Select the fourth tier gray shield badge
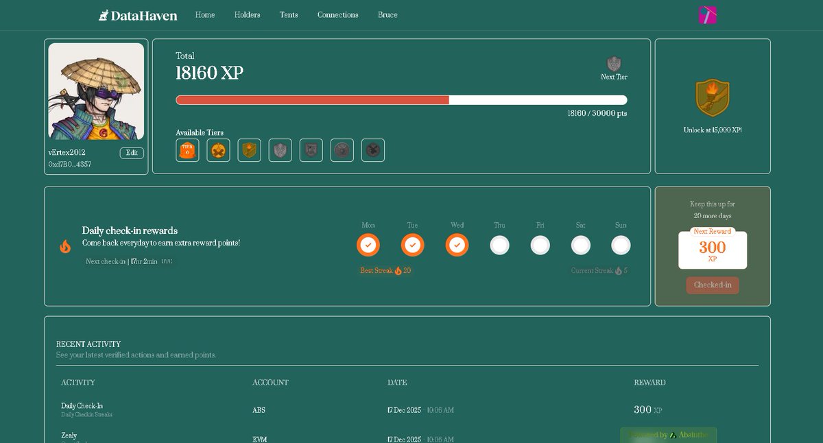 click(280, 150)
